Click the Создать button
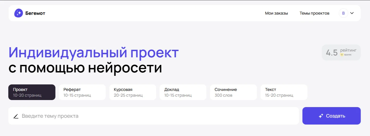The image size is (370, 136). (332, 116)
